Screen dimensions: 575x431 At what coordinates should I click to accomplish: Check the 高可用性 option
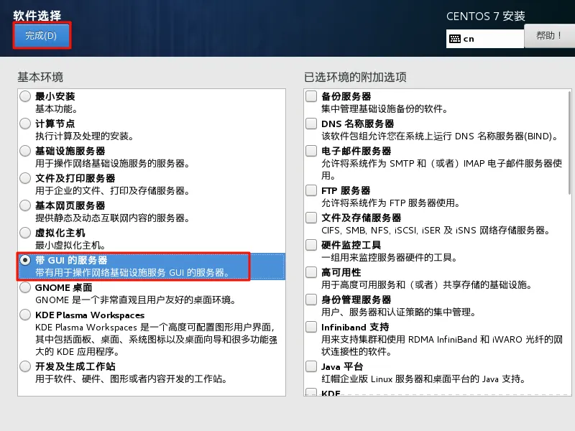[311, 272]
